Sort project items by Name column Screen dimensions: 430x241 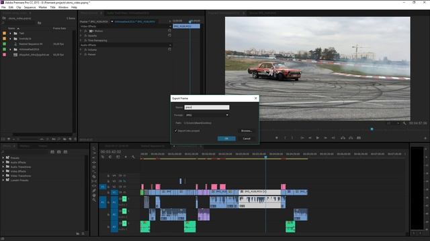click(11, 28)
